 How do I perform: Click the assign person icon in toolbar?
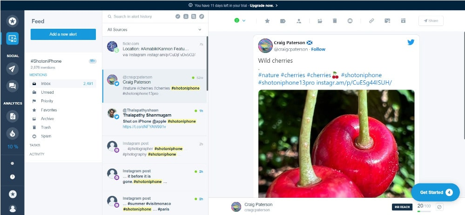299,21
